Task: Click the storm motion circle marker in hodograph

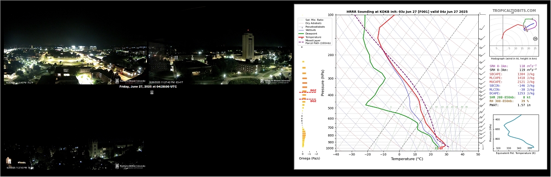Action: (x=535, y=39)
